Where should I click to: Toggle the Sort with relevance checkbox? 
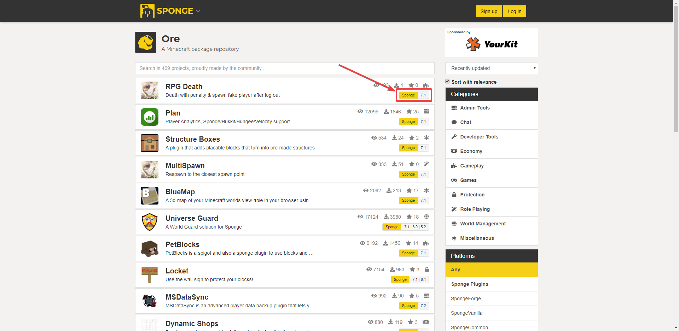click(447, 82)
